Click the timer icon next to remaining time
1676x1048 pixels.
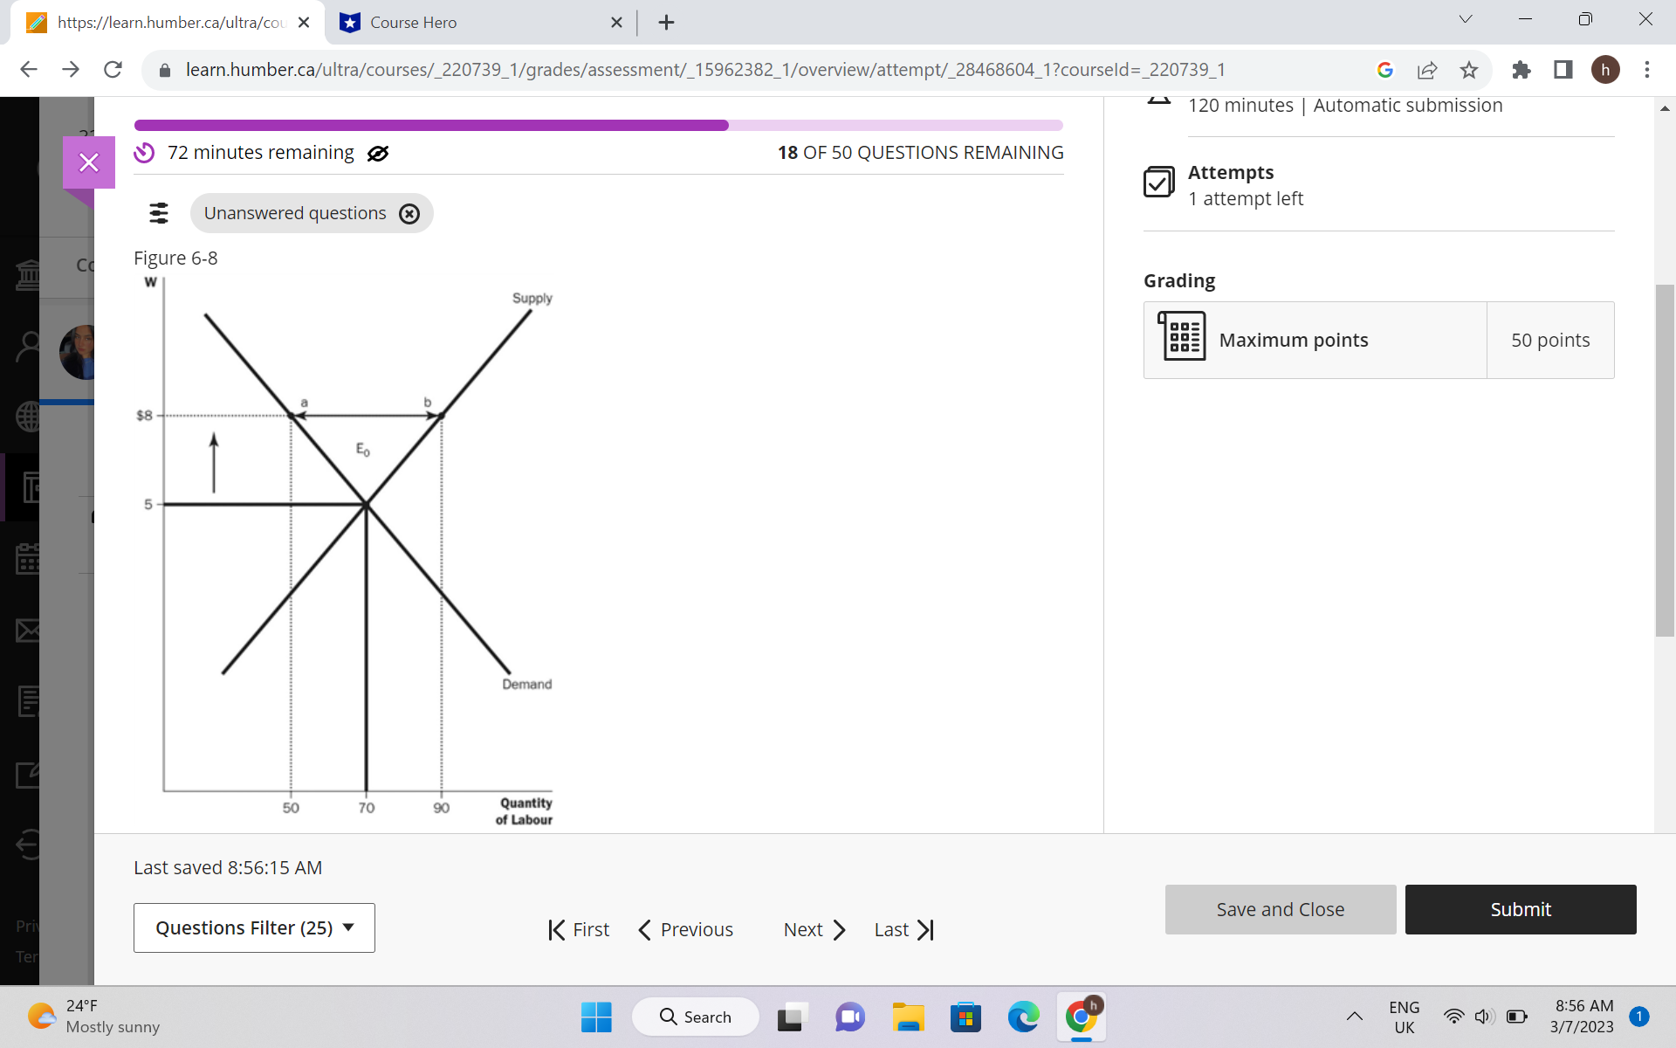tap(144, 153)
